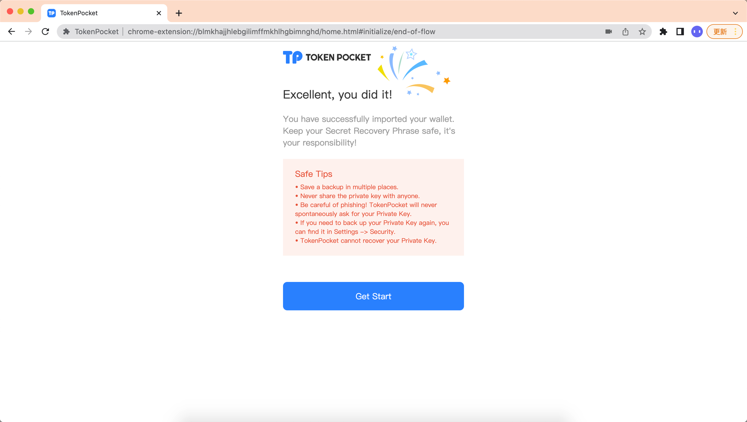Open the purple profile avatar
747x422 pixels.
click(697, 31)
